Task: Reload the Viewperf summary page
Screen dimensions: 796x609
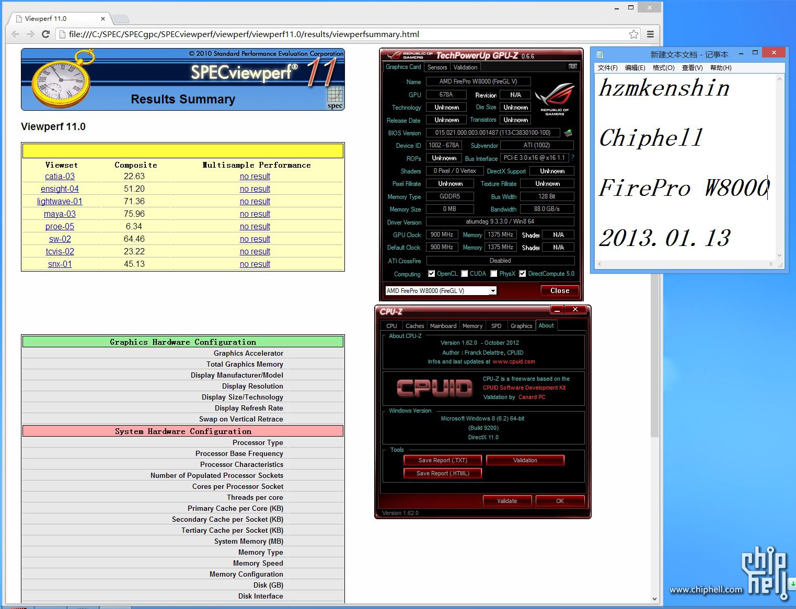Action: point(45,34)
